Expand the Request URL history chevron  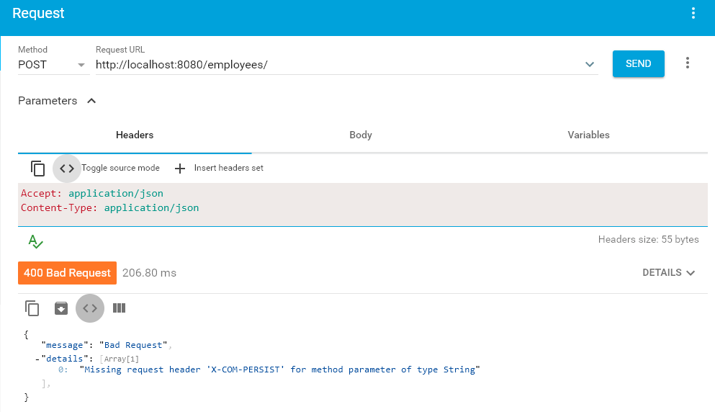pos(589,64)
